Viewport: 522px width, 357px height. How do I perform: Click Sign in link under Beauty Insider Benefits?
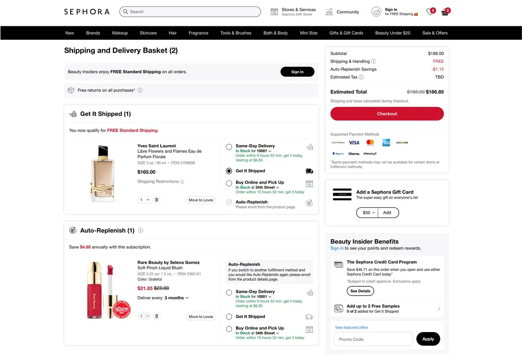tap(337, 248)
